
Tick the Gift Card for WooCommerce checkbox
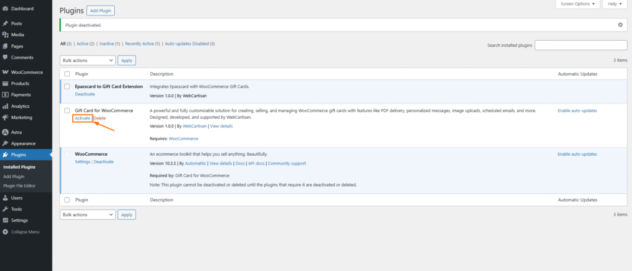click(x=67, y=110)
